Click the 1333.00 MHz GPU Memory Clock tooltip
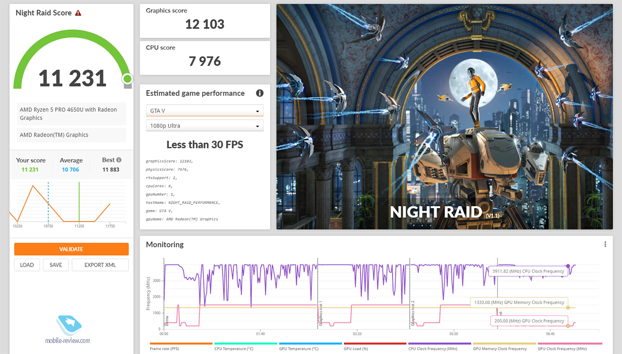Image resolution: width=622 pixels, height=354 pixels. (518, 303)
